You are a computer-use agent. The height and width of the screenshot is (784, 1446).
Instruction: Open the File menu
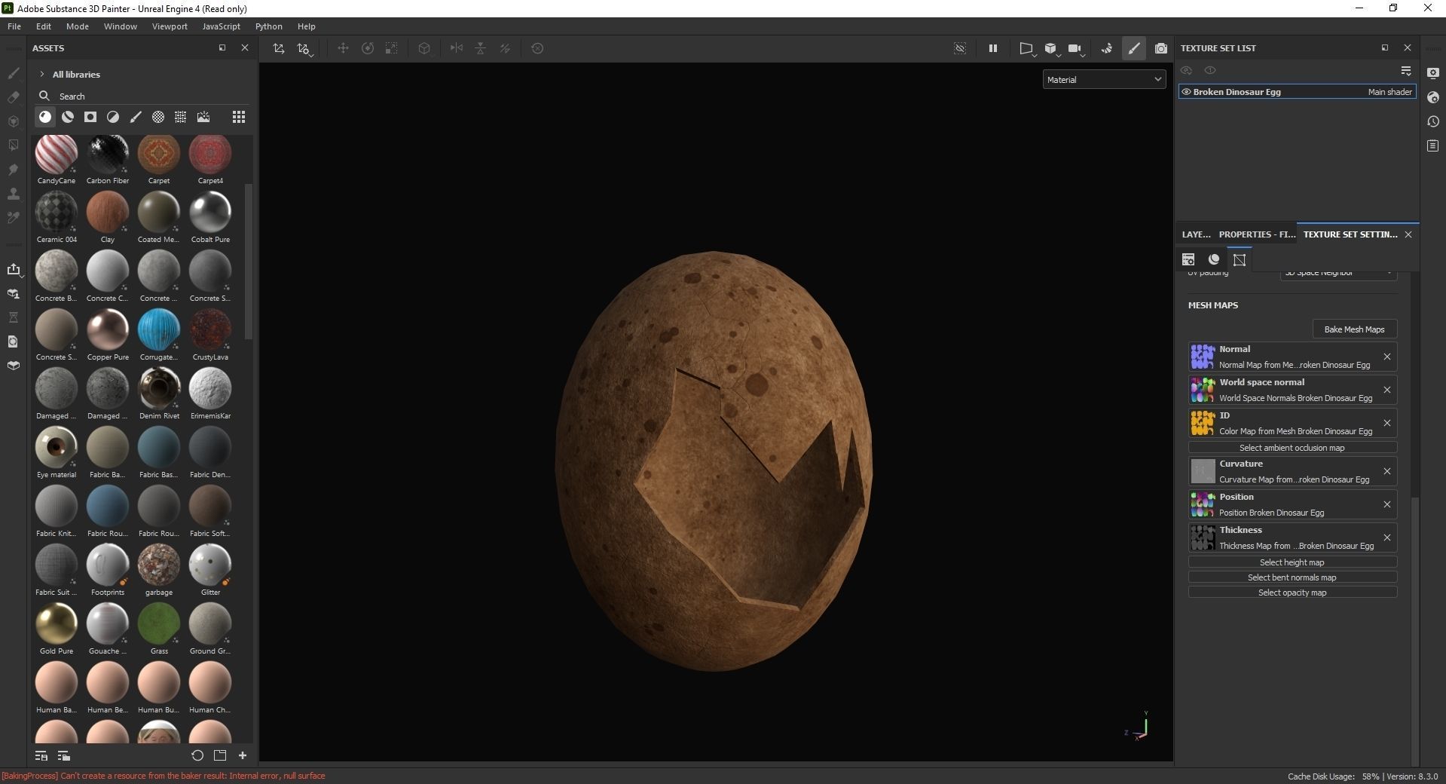point(14,26)
